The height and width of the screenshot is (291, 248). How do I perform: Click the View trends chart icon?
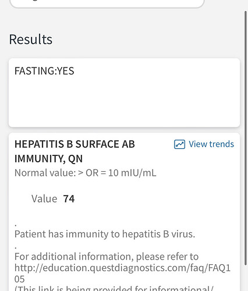click(x=179, y=144)
